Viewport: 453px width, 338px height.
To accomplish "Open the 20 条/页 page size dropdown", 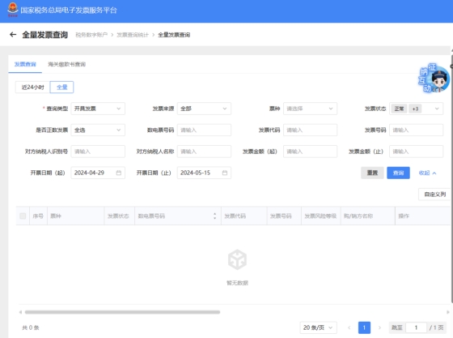I will coord(319,327).
